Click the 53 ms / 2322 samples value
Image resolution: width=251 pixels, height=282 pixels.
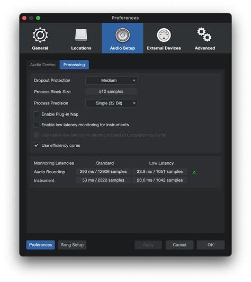tap(103, 180)
